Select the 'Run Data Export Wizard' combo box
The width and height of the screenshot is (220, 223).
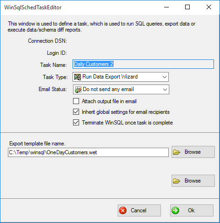point(120,77)
